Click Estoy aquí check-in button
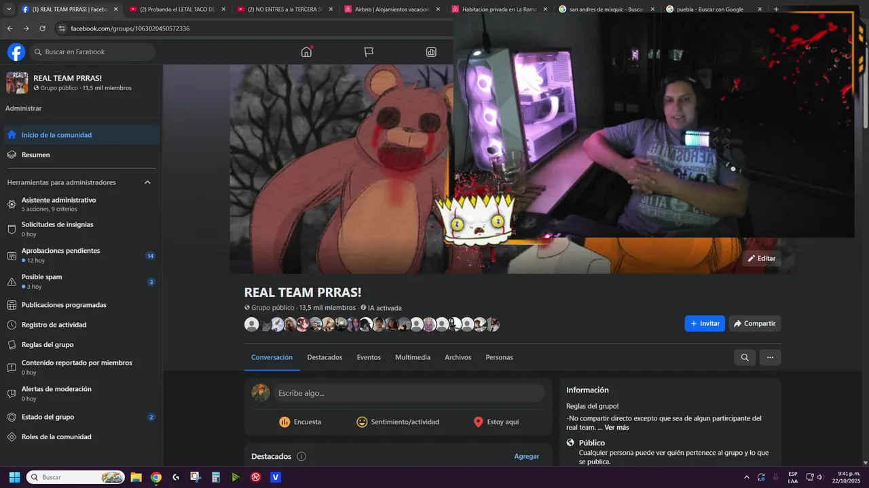869x488 pixels. click(x=496, y=422)
